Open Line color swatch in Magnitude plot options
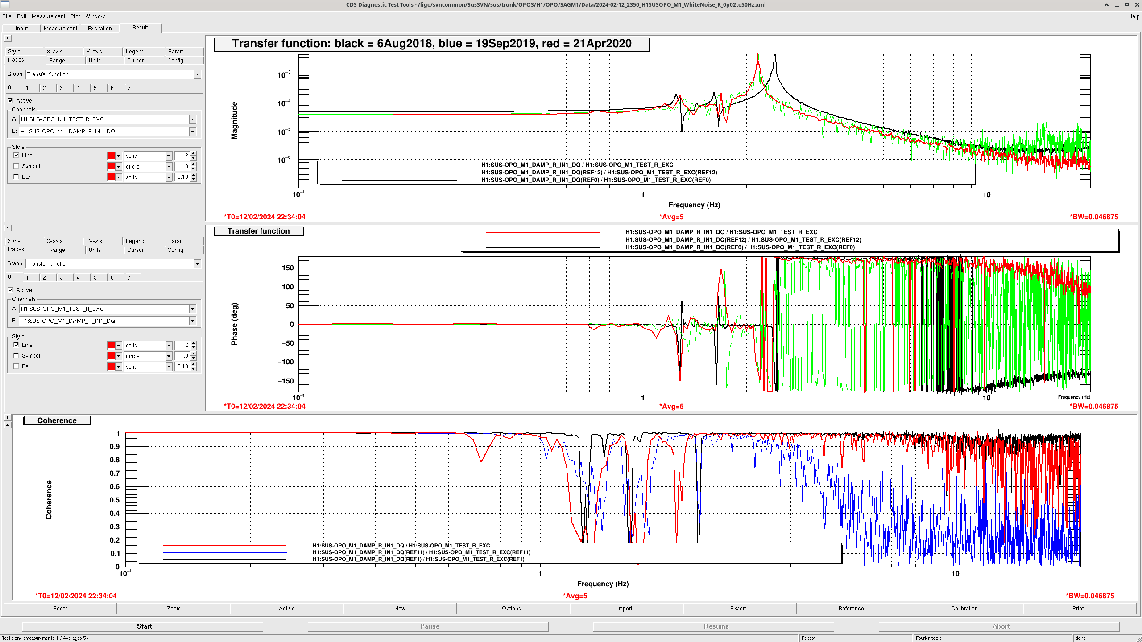This screenshot has width=1142, height=642. 111,156
